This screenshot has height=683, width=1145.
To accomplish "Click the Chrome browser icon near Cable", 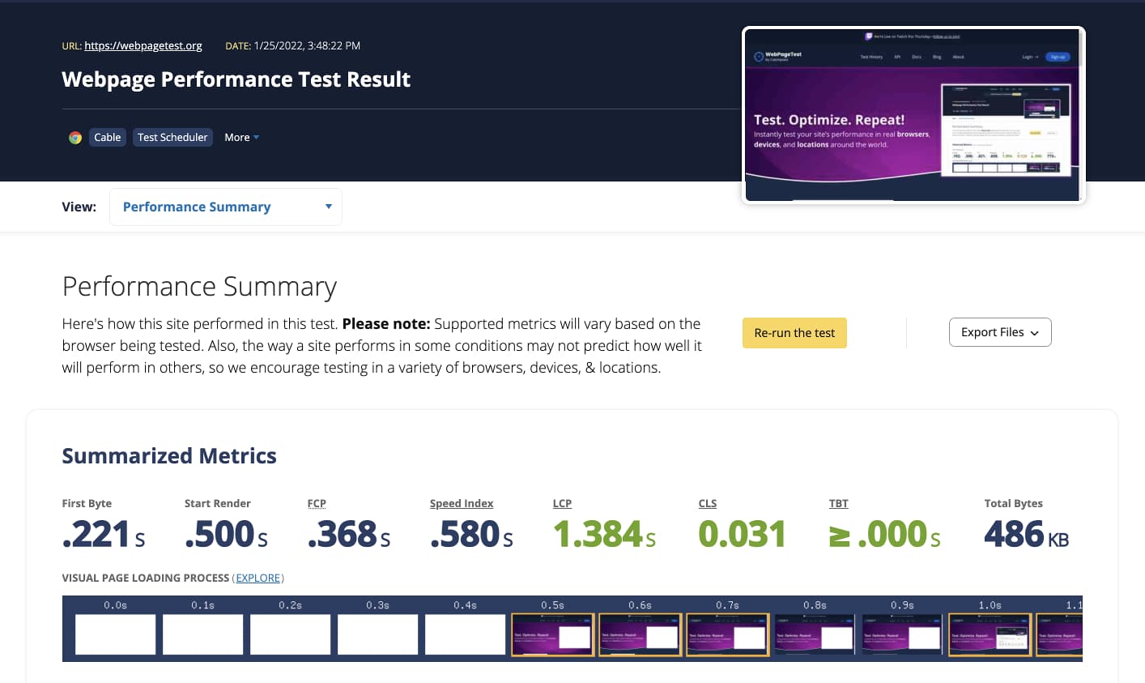I will coord(74,137).
